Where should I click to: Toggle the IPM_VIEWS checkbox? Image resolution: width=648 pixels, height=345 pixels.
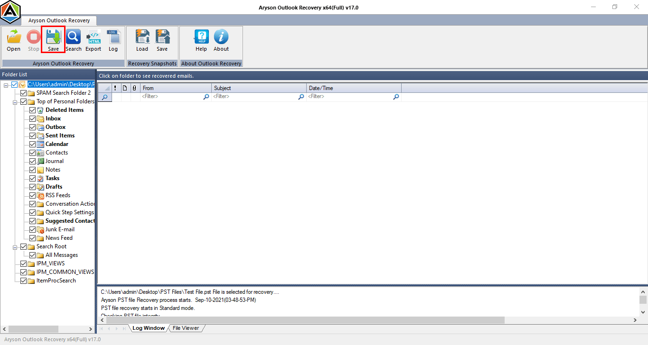pyautogui.click(x=23, y=263)
